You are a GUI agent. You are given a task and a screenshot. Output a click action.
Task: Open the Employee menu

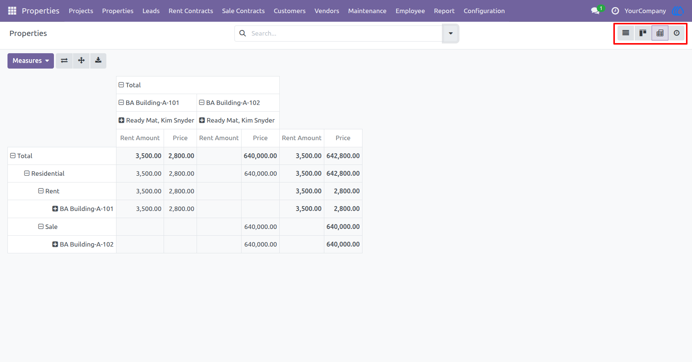tap(410, 11)
